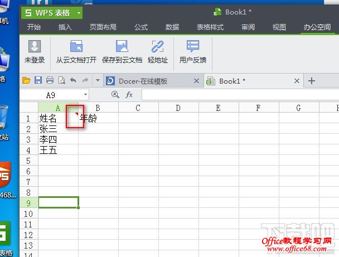Switch to Docer-在线模板 tab
The height and width of the screenshot is (257, 339).
tap(153, 81)
